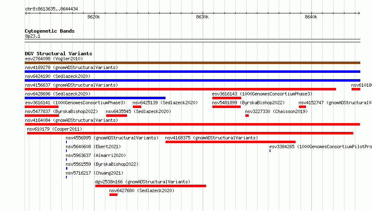Open nsv5481899 (ByrskaBishop2022) label
Image resolution: width=372 pixels, height=211 pixels.
248,103
